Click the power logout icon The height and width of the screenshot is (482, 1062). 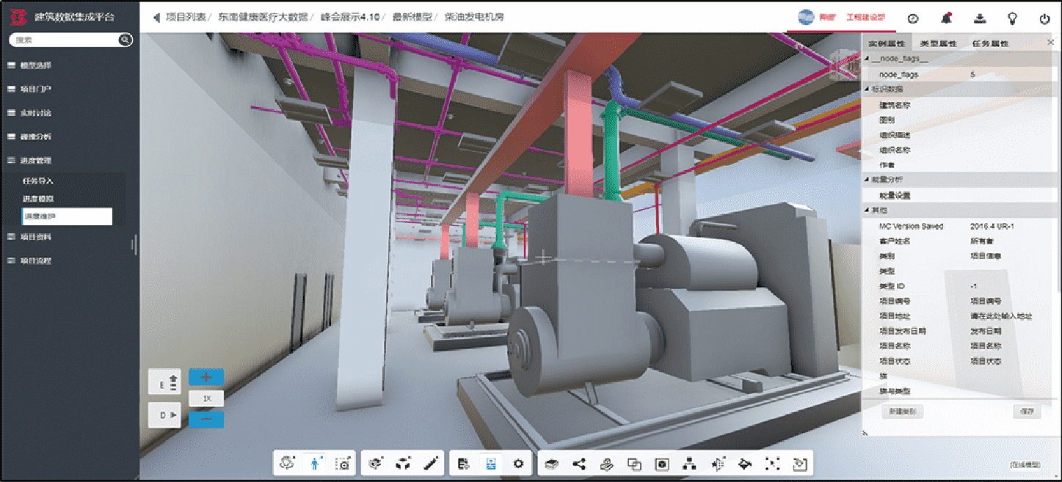(x=1044, y=18)
